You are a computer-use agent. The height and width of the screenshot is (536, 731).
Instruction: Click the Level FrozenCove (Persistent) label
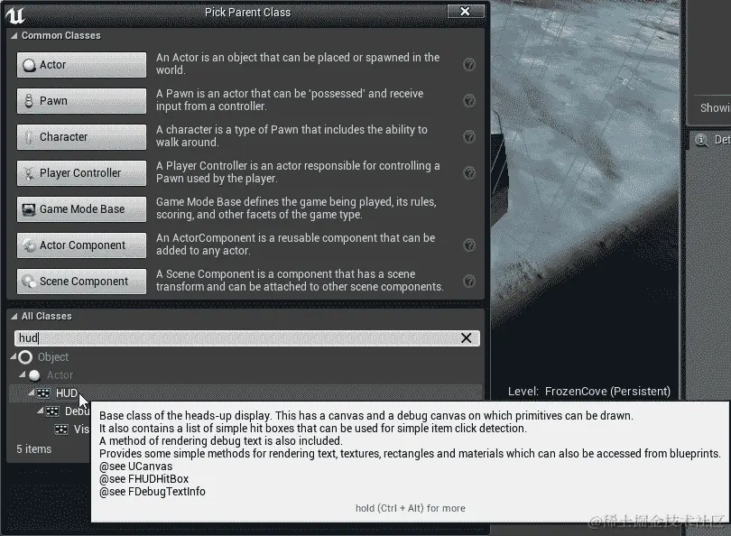coord(589,392)
